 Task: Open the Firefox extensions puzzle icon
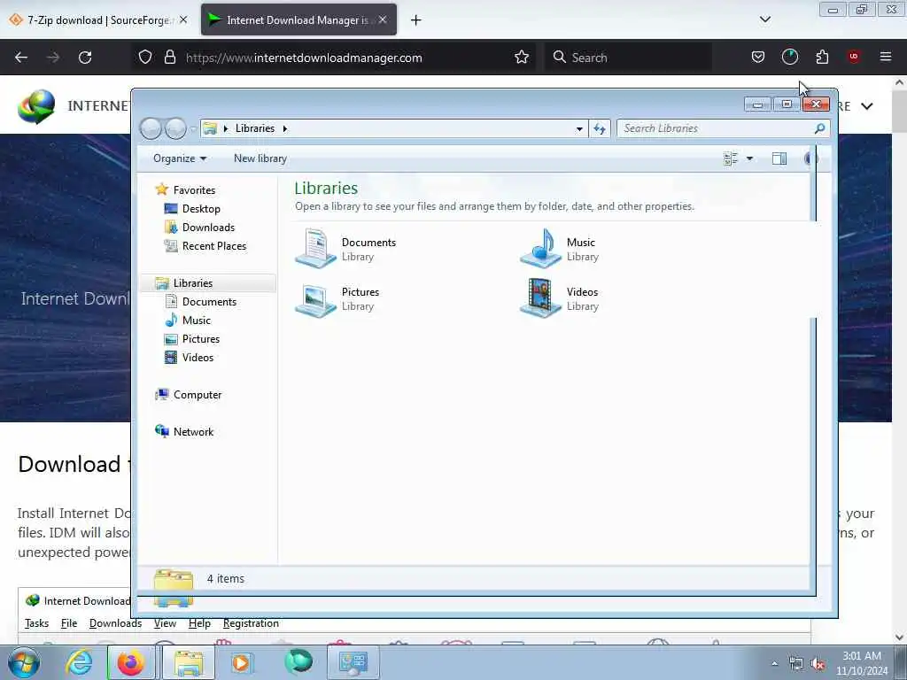[x=822, y=57]
